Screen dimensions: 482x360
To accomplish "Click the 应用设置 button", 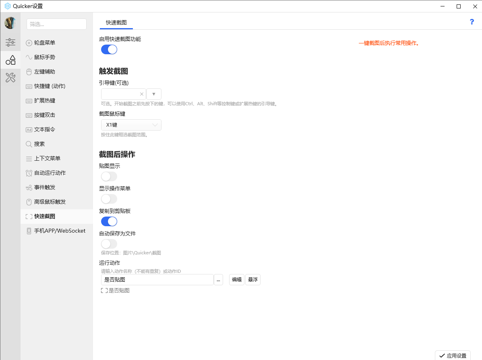I will click(x=453, y=356).
